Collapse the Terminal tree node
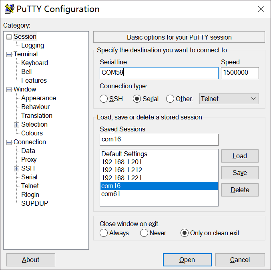Viewport: 271px width, 270px height. [x=9, y=54]
